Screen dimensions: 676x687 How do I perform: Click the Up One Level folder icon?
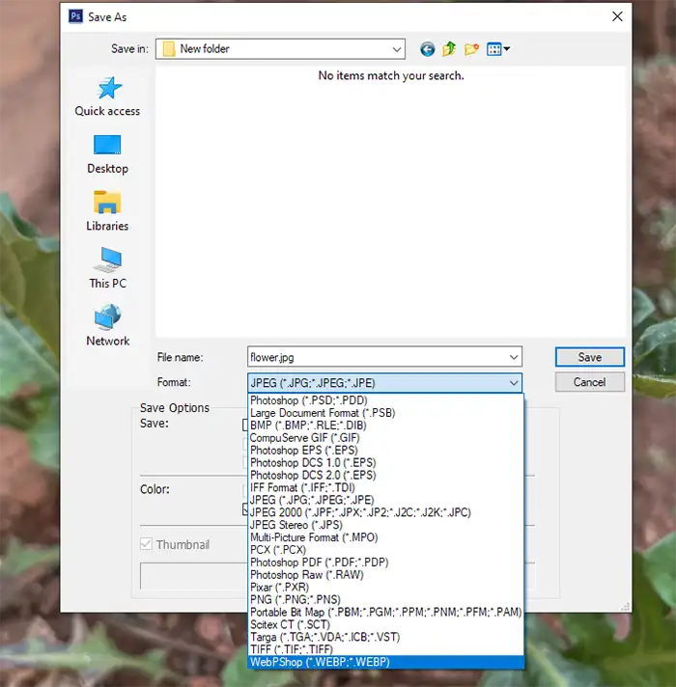449,49
